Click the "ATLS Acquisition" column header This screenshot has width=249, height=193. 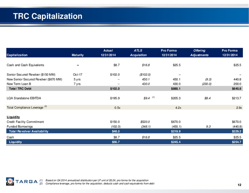pyautogui.click(x=138, y=53)
